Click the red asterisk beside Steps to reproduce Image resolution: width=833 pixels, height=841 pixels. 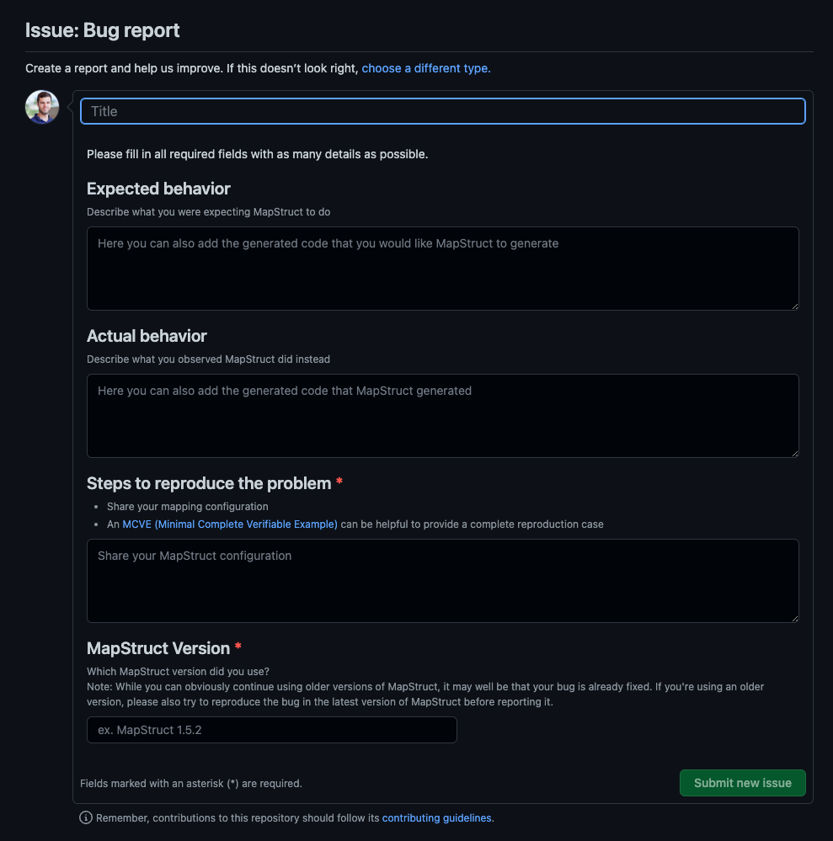coord(339,483)
